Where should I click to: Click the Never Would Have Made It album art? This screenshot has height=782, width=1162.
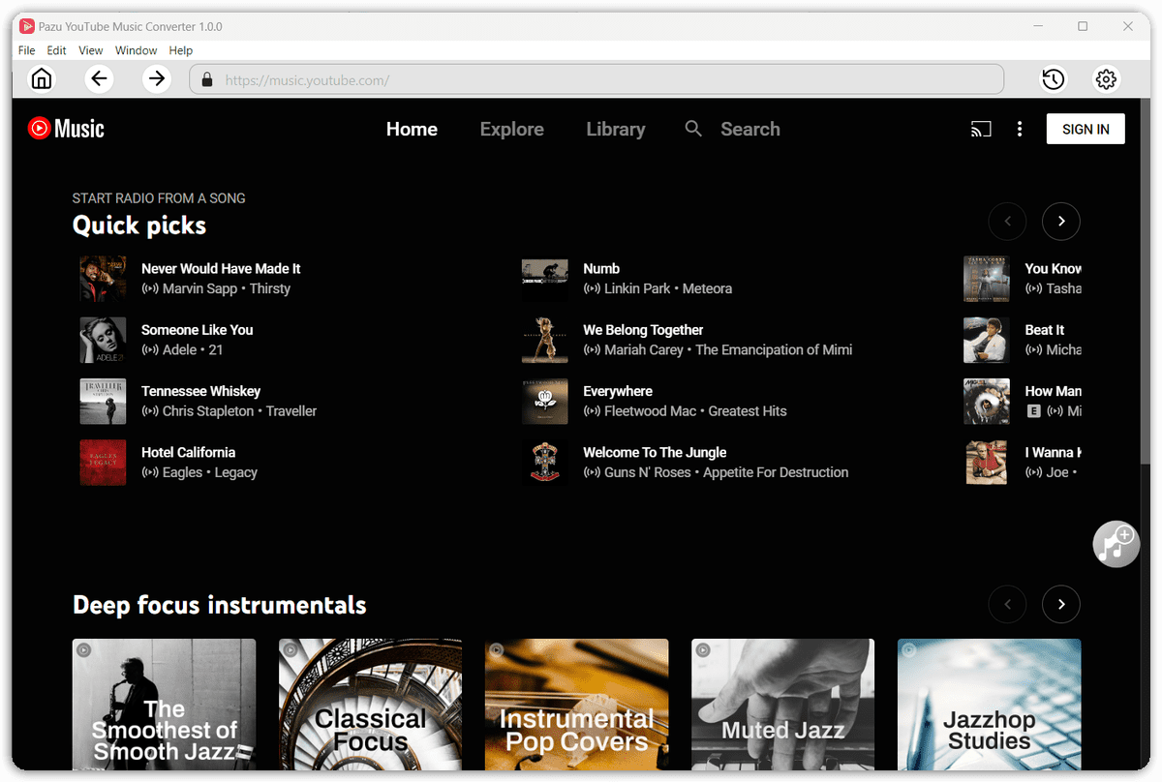[x=104, y=279]
